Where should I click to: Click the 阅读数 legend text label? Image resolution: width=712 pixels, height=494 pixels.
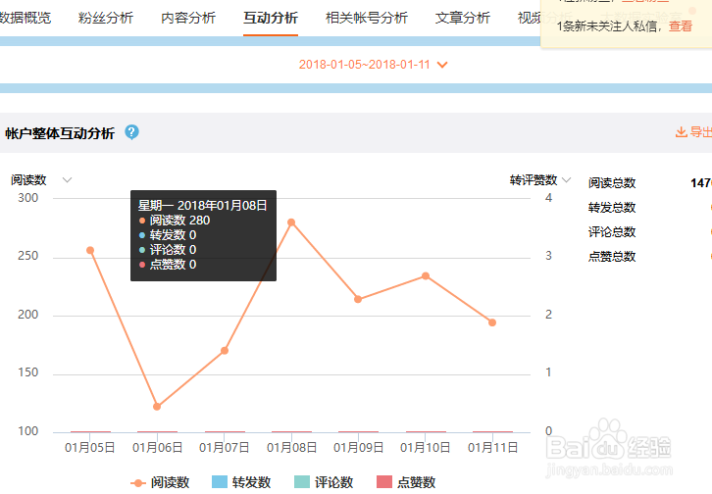click(171, 482)
